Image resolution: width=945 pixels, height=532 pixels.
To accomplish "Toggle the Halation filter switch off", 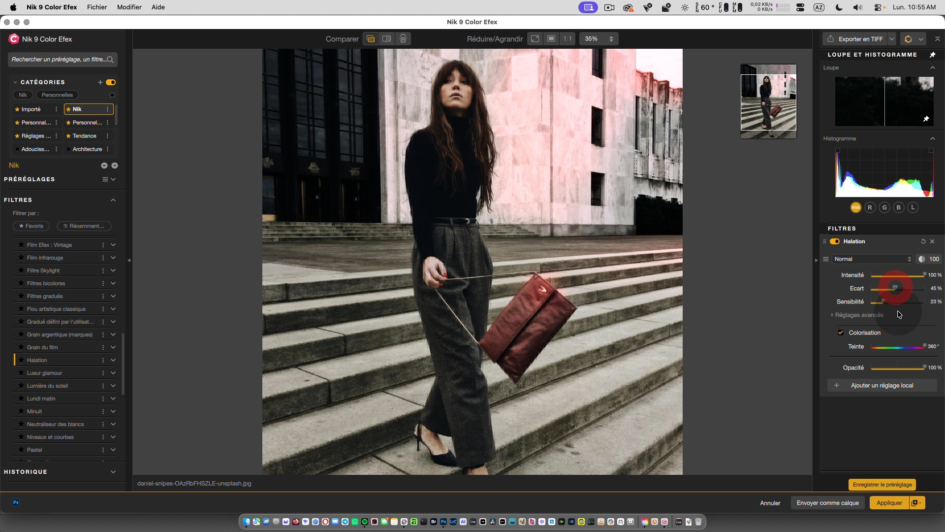I will (x=835, y=241).
